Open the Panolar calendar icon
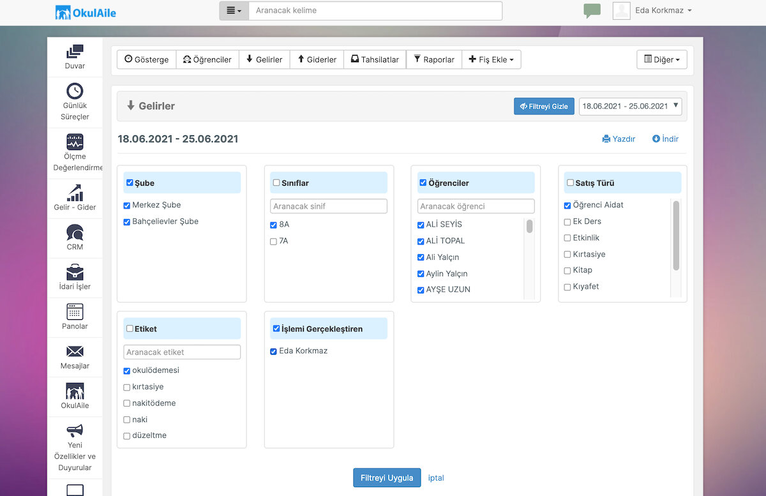Image resolution: width=766 pixels, height=496 pixels. [x=75, y=312]
